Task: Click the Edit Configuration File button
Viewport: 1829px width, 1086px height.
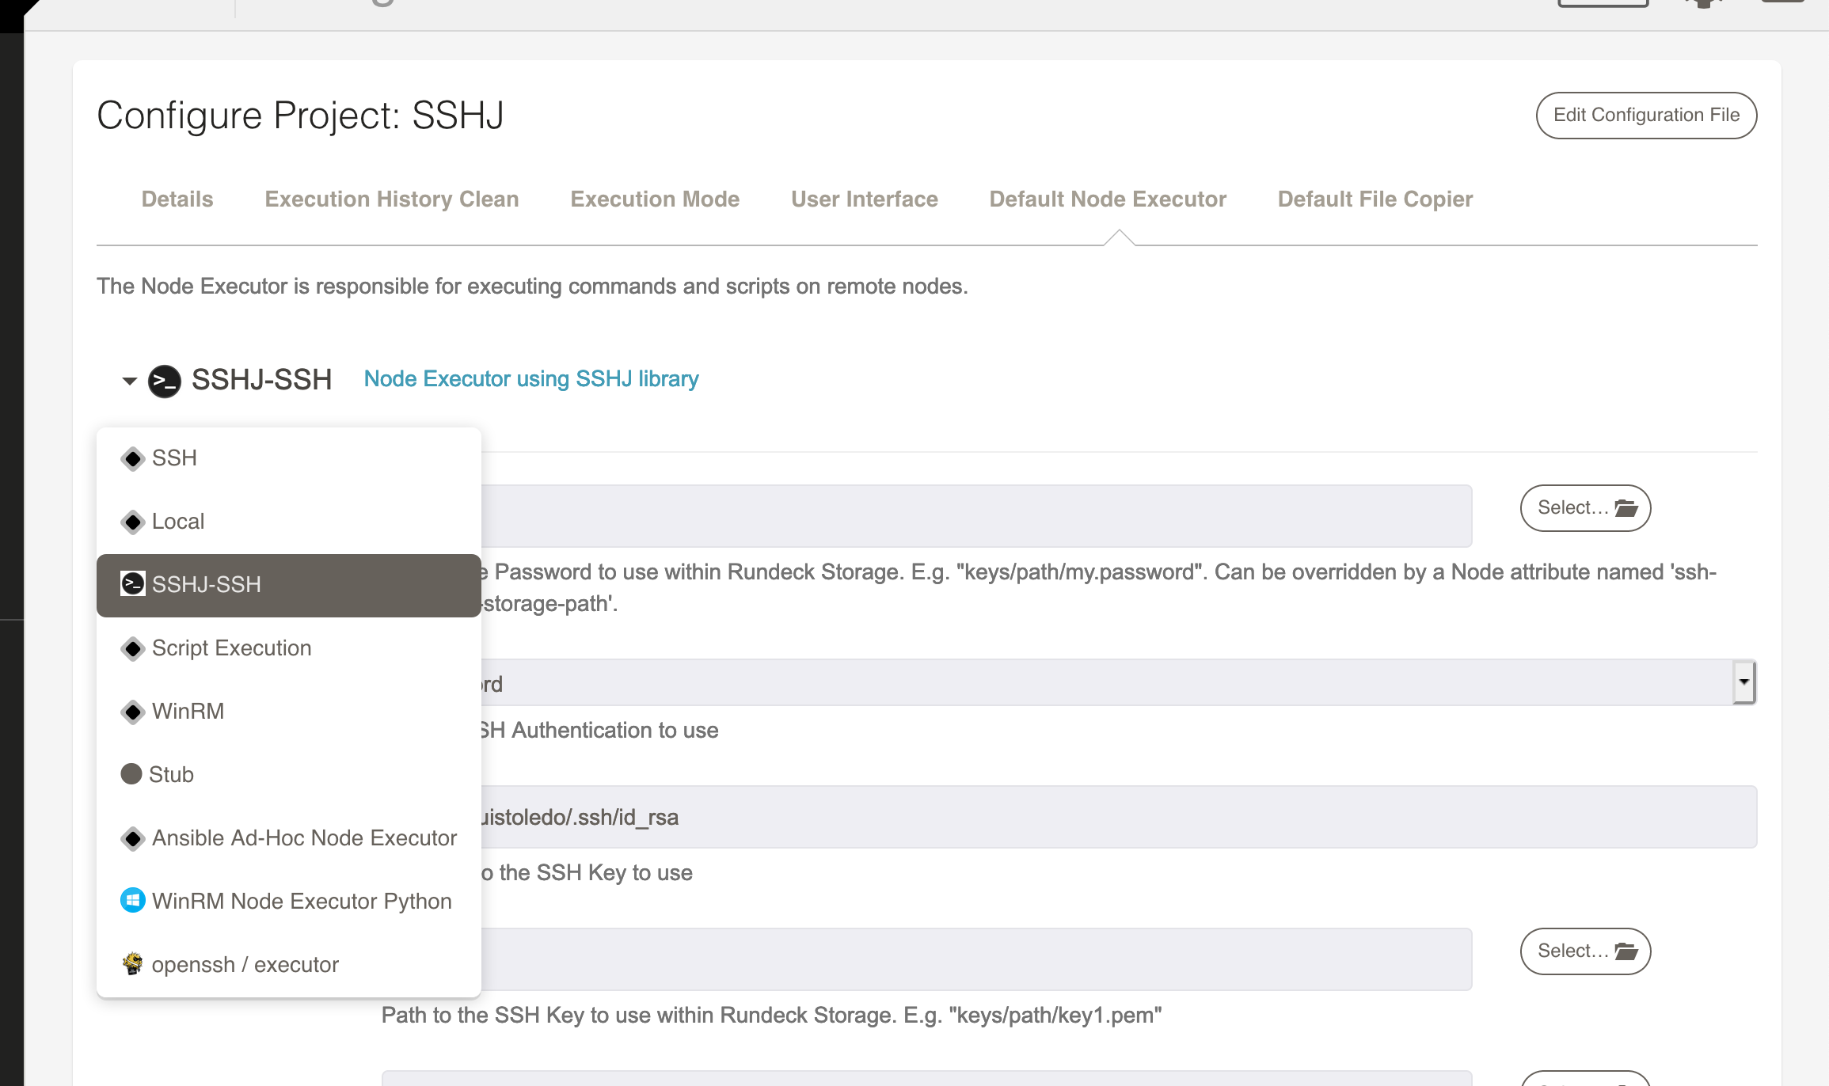Action: [1646, 116]
